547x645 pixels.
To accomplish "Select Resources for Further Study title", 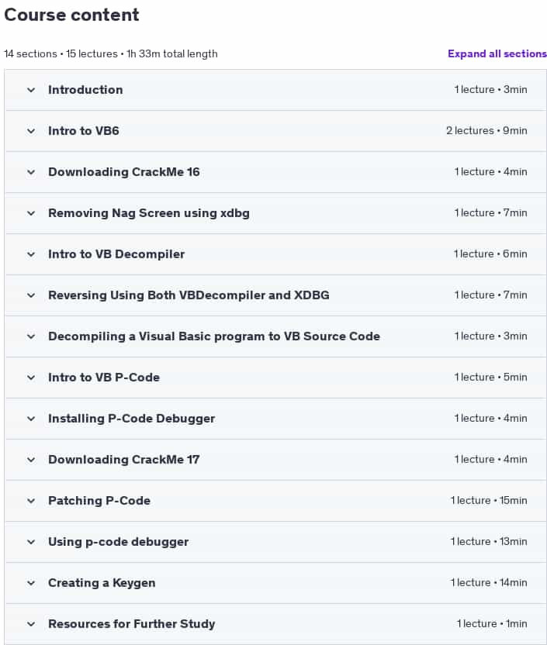I will coord(131,624).
